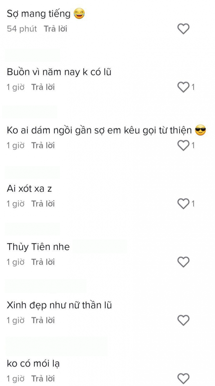Viewport: 215px width, 386px height.
Task: Reply to the 'kêu gọi từ thiện' comment
Action: 43,146
